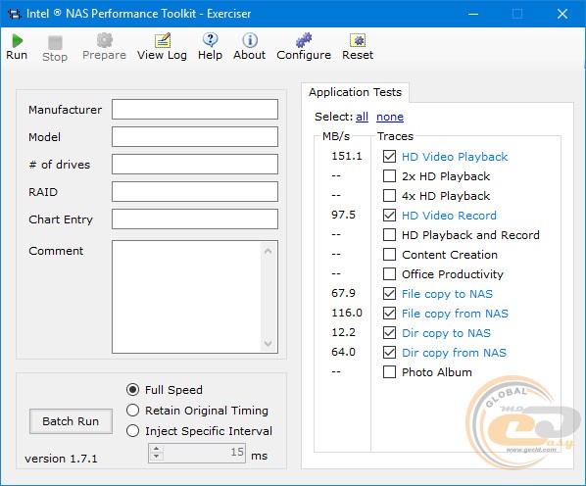Focus the RAID input field
The image size is (586, 486).
point(195,192)
